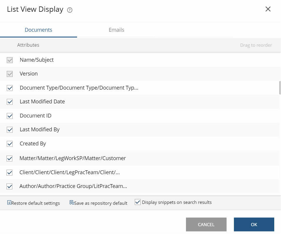The height and width of the screenshot is (235, 281).
Task: Uncheck the Matter/Matter/LegWorkSP attribute
Action: [x=9, y=158]
